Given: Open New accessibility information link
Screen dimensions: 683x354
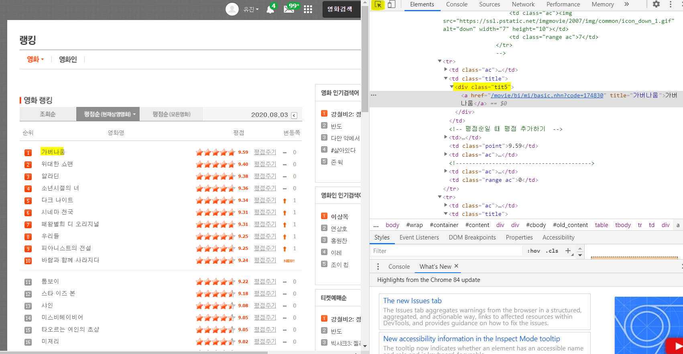Looking at the screenshot, I should click(x=472, y=339).
